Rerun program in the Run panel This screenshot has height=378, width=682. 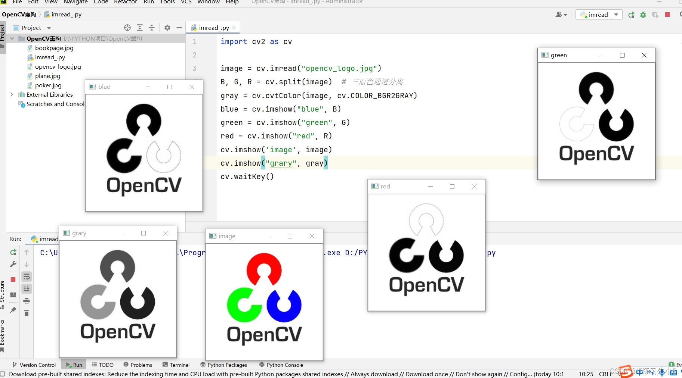click(13, 252)
